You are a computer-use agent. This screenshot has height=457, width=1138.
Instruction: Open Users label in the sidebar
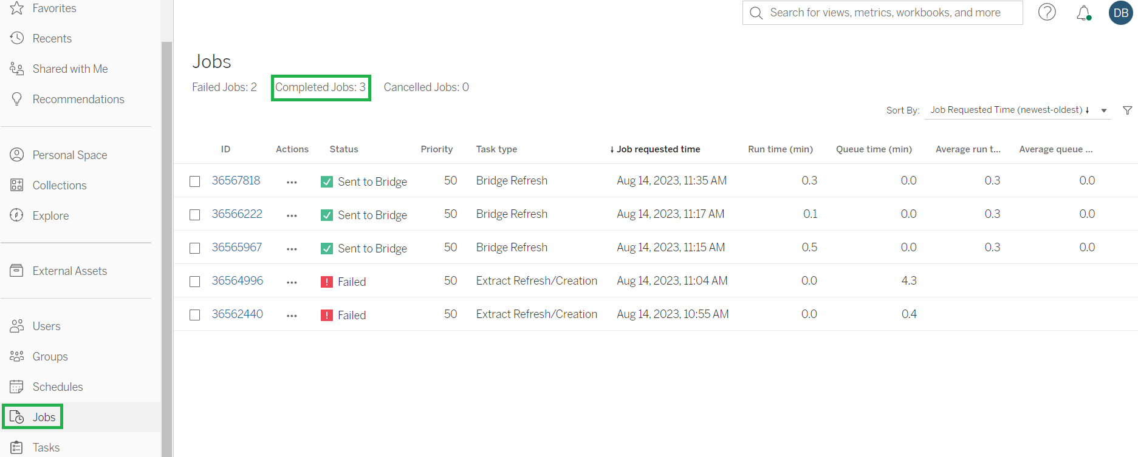47,326
